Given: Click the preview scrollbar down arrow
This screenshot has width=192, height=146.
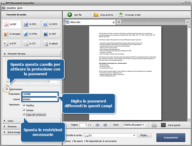Looking at the screenshot, I should pos(189,120).
